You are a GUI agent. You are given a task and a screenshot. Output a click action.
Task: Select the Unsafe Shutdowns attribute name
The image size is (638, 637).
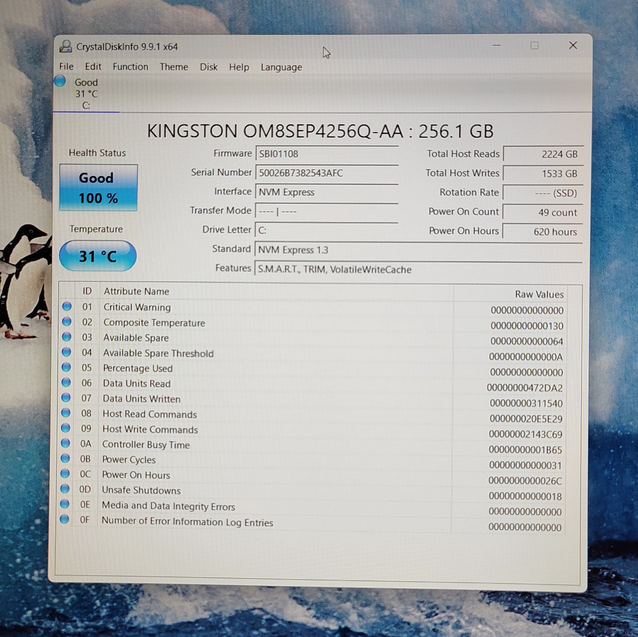[141, 490]
